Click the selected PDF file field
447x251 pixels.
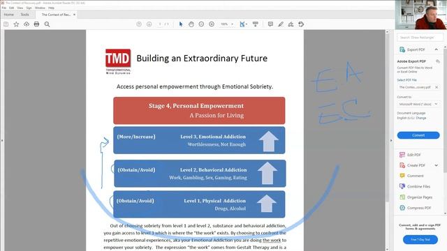[418, 87]
